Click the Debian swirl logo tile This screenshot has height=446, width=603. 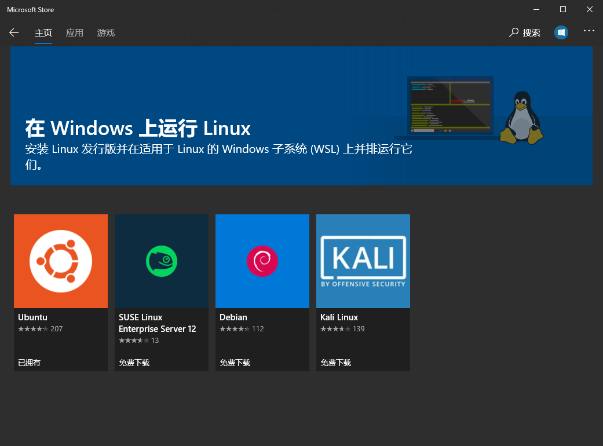[x=262, y=261]
